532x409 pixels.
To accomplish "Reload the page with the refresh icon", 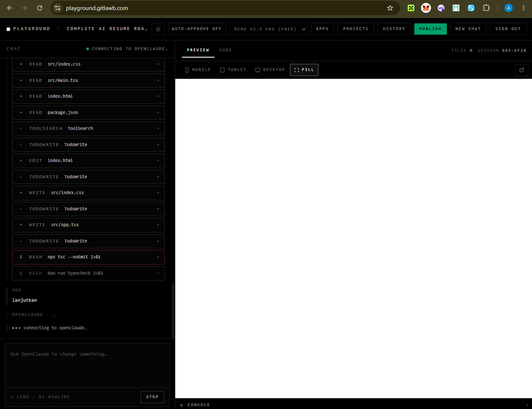I will pos(39,8).
